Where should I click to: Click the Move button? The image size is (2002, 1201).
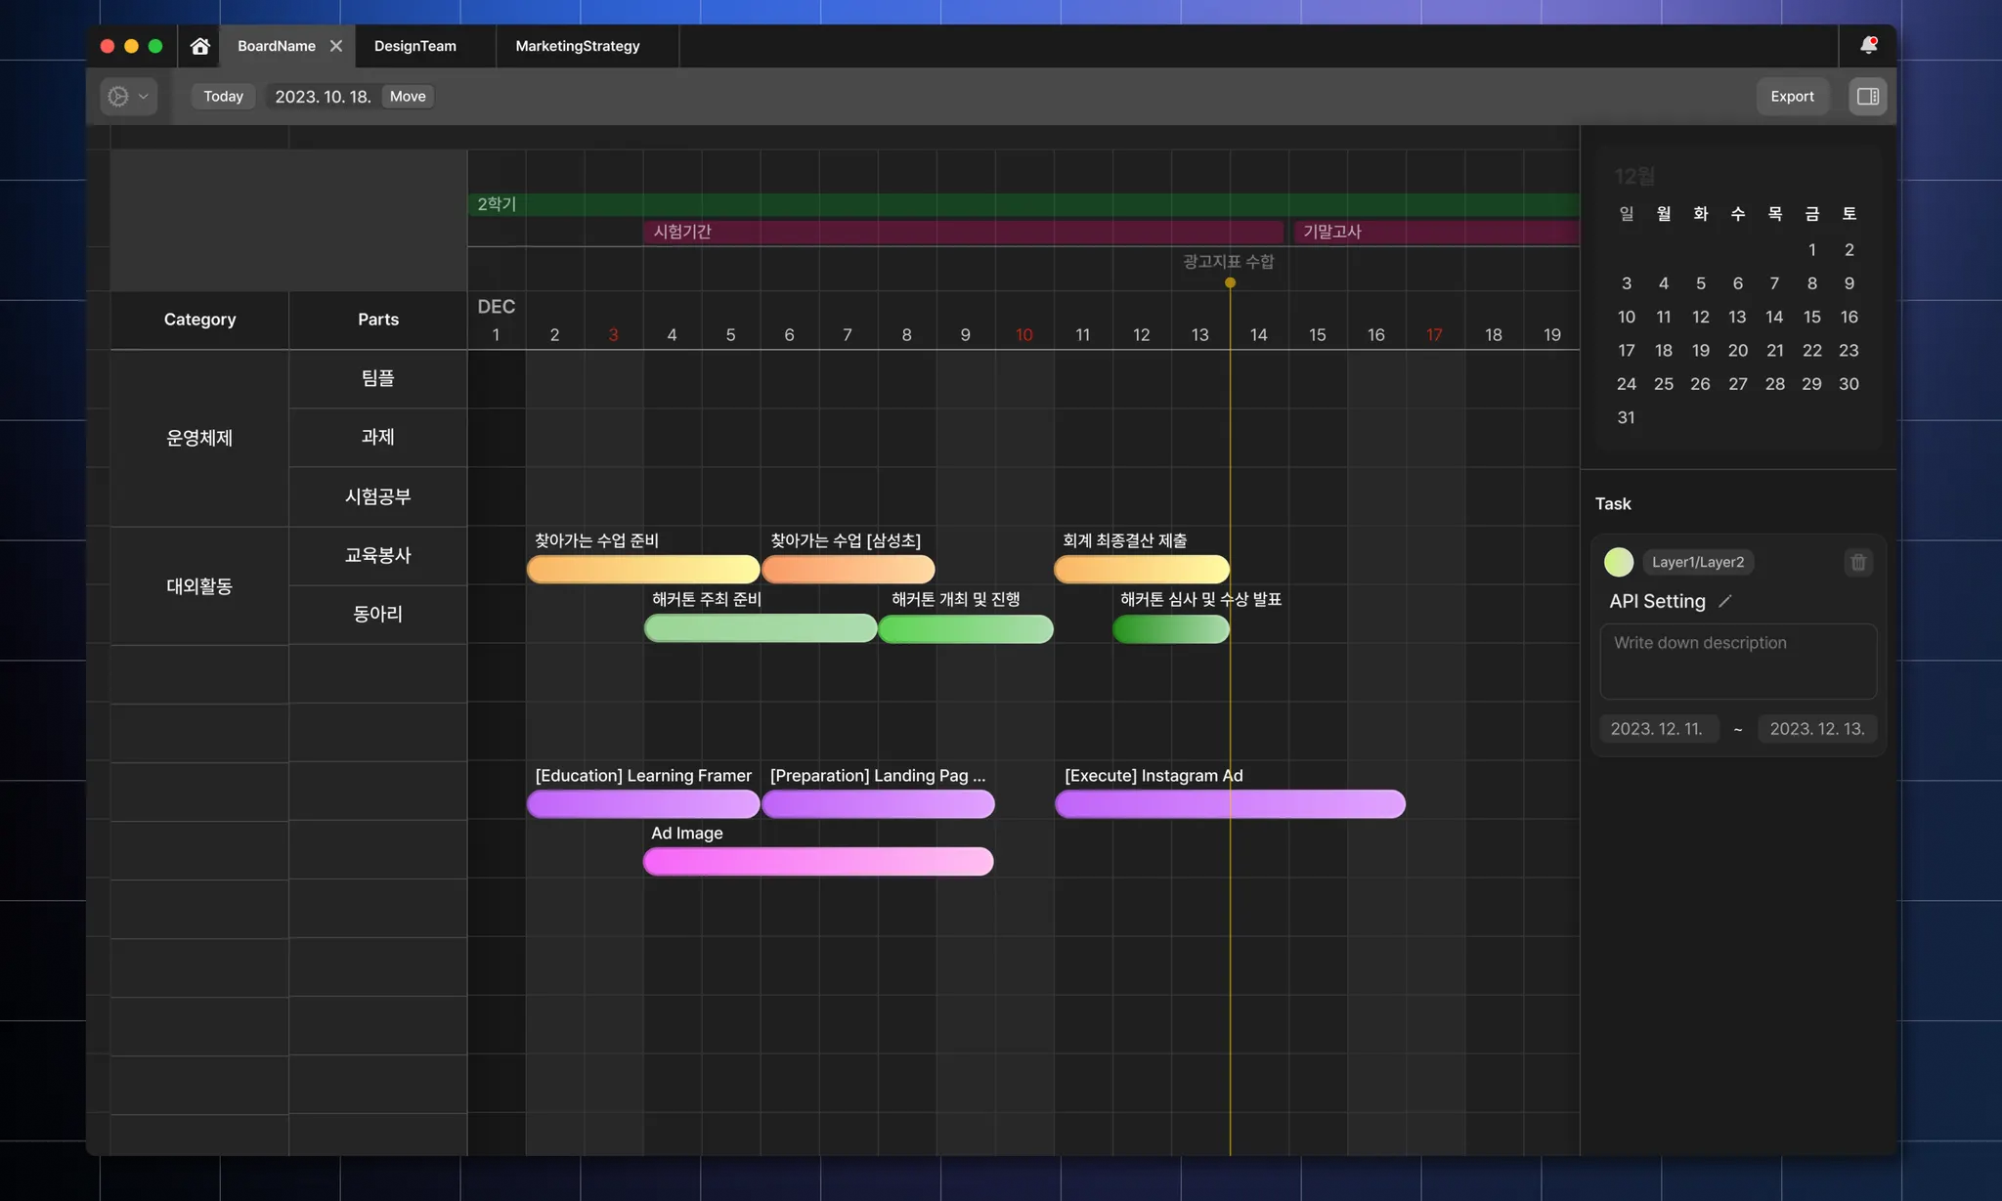pos(408,96)
